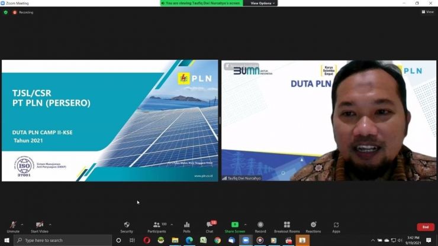Screen dimensions: 438x246
Task: Click the Type here to search box
Action: pyautogui.click(x=63, y=240)
